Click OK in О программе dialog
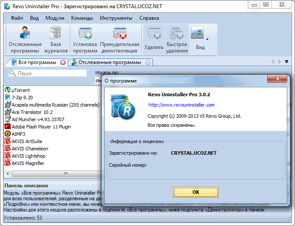 point(196,192)
